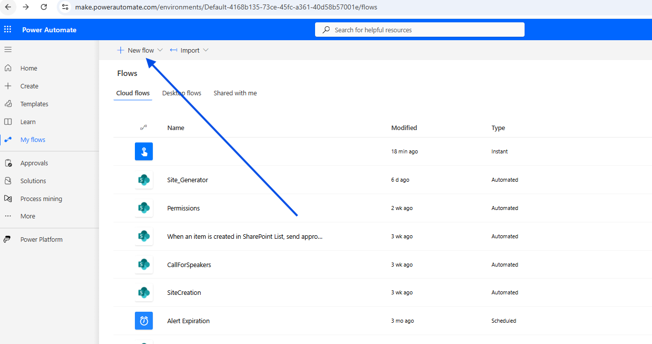Open the Permissions flow
The image size is (652, 344).
(x=183, y=208)
